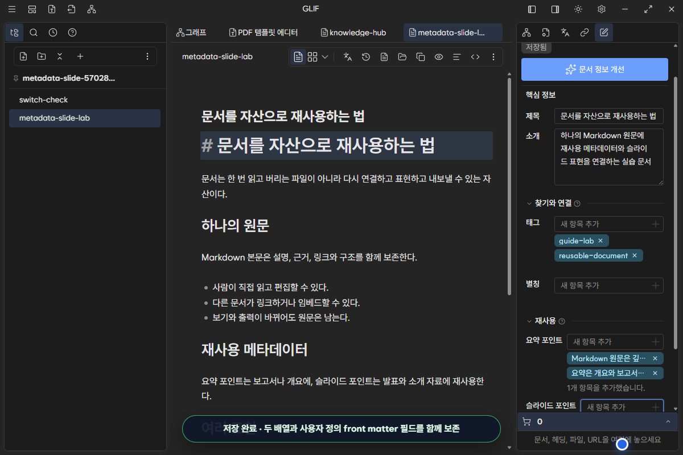Toggle the preview eye icon
Viewport: 683px width, 455px height.
coord(439,57)
